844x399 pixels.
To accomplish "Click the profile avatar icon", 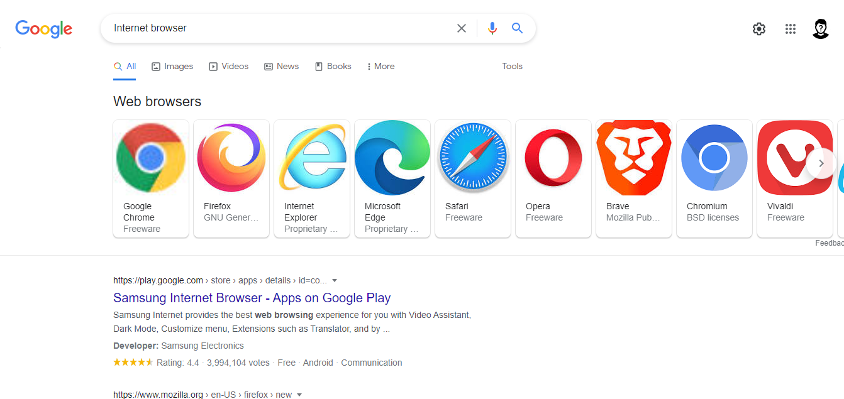I will tap(821, 28).
